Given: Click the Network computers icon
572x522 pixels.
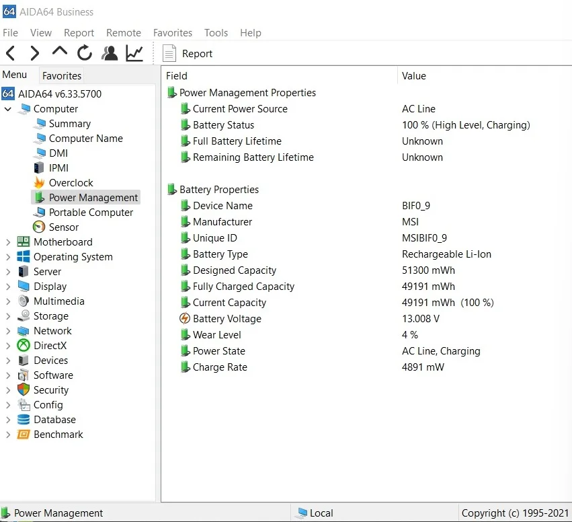Looking at the screenshot, I should pos(24,331).
